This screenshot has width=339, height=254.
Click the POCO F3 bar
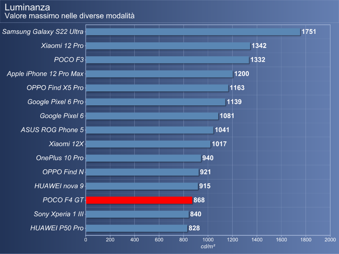(x=167, y=60)
